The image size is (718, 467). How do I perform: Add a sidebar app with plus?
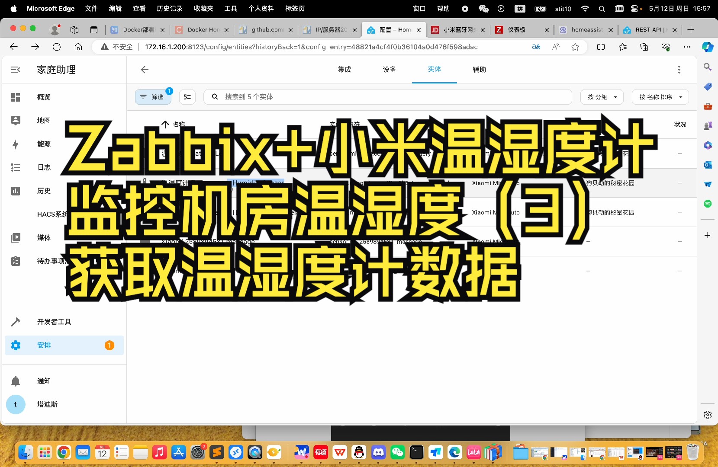(x=708, y=235)
